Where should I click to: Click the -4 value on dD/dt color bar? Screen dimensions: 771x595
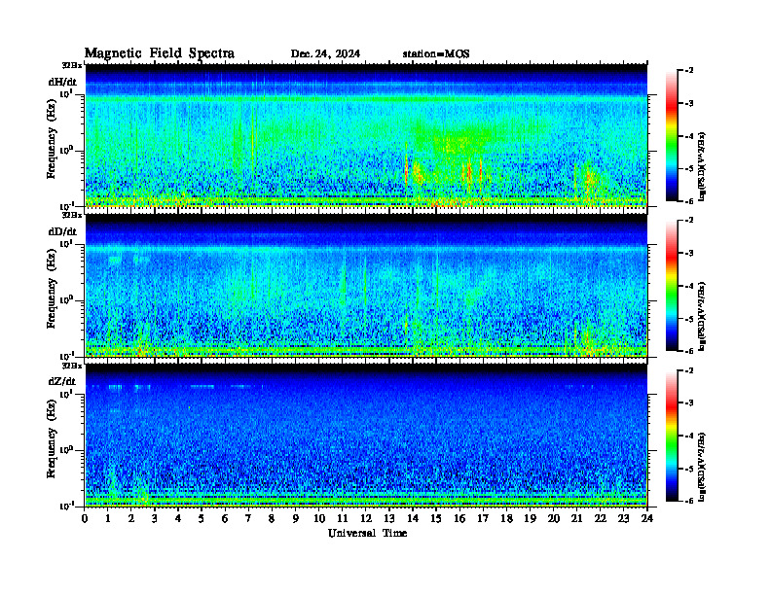click(x=689, y=286)
